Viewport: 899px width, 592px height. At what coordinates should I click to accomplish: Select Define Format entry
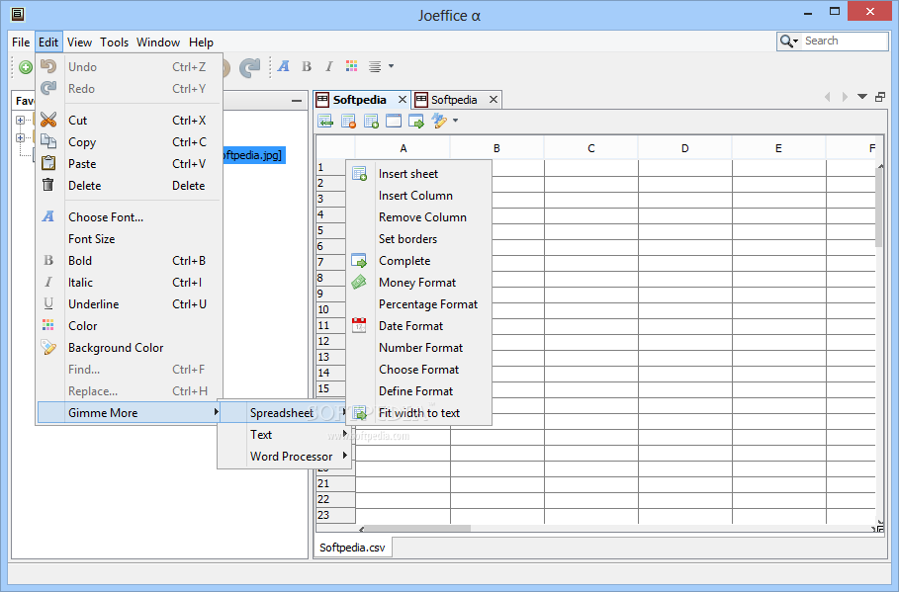point(419,391)
